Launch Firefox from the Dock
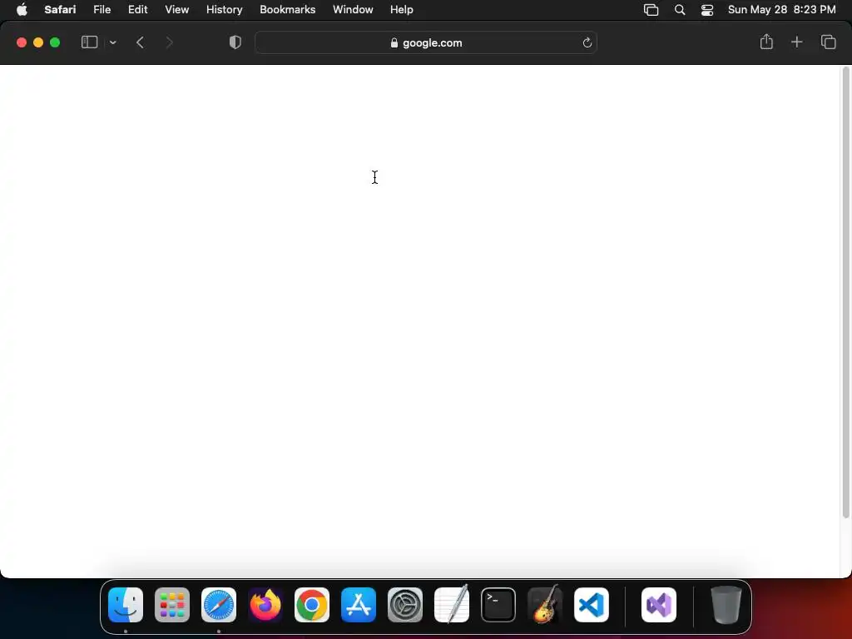The image size is (852, 639). coord(265,605)
